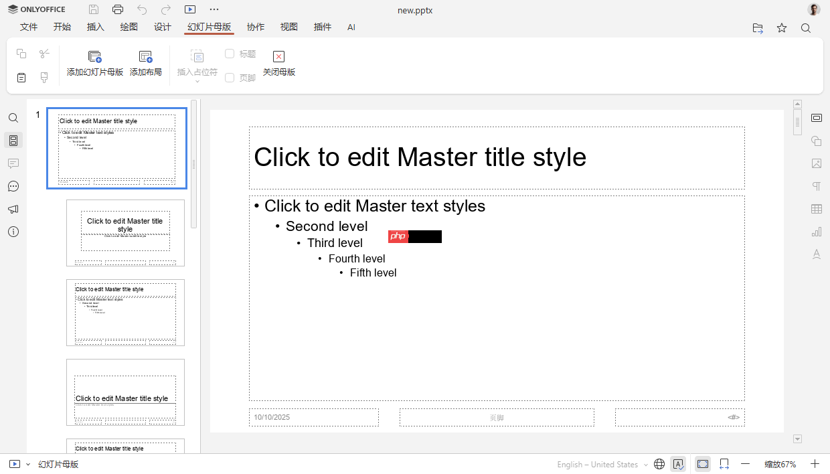The height and width of the screenshot is (474, 830).
Task: Open chat panel in left sidebar
Action: (13, 186)
